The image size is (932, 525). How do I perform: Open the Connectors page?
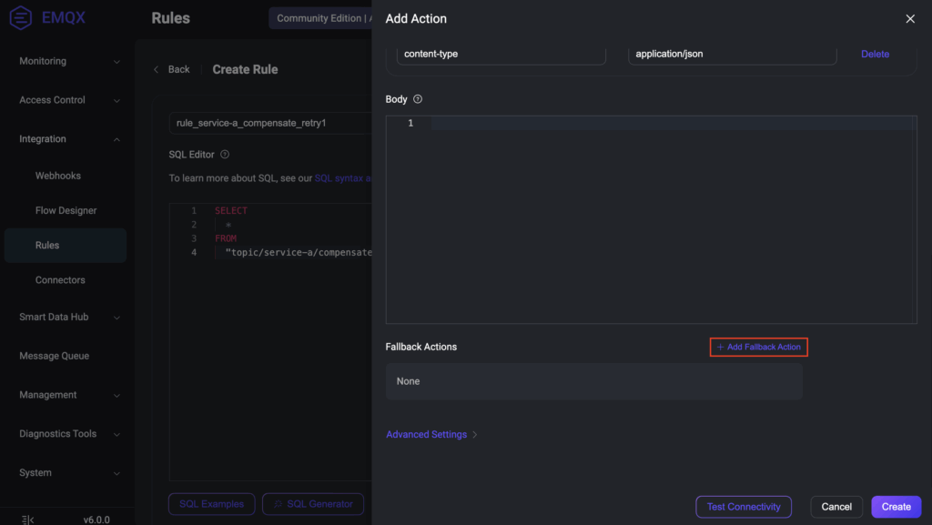(60, 280)
